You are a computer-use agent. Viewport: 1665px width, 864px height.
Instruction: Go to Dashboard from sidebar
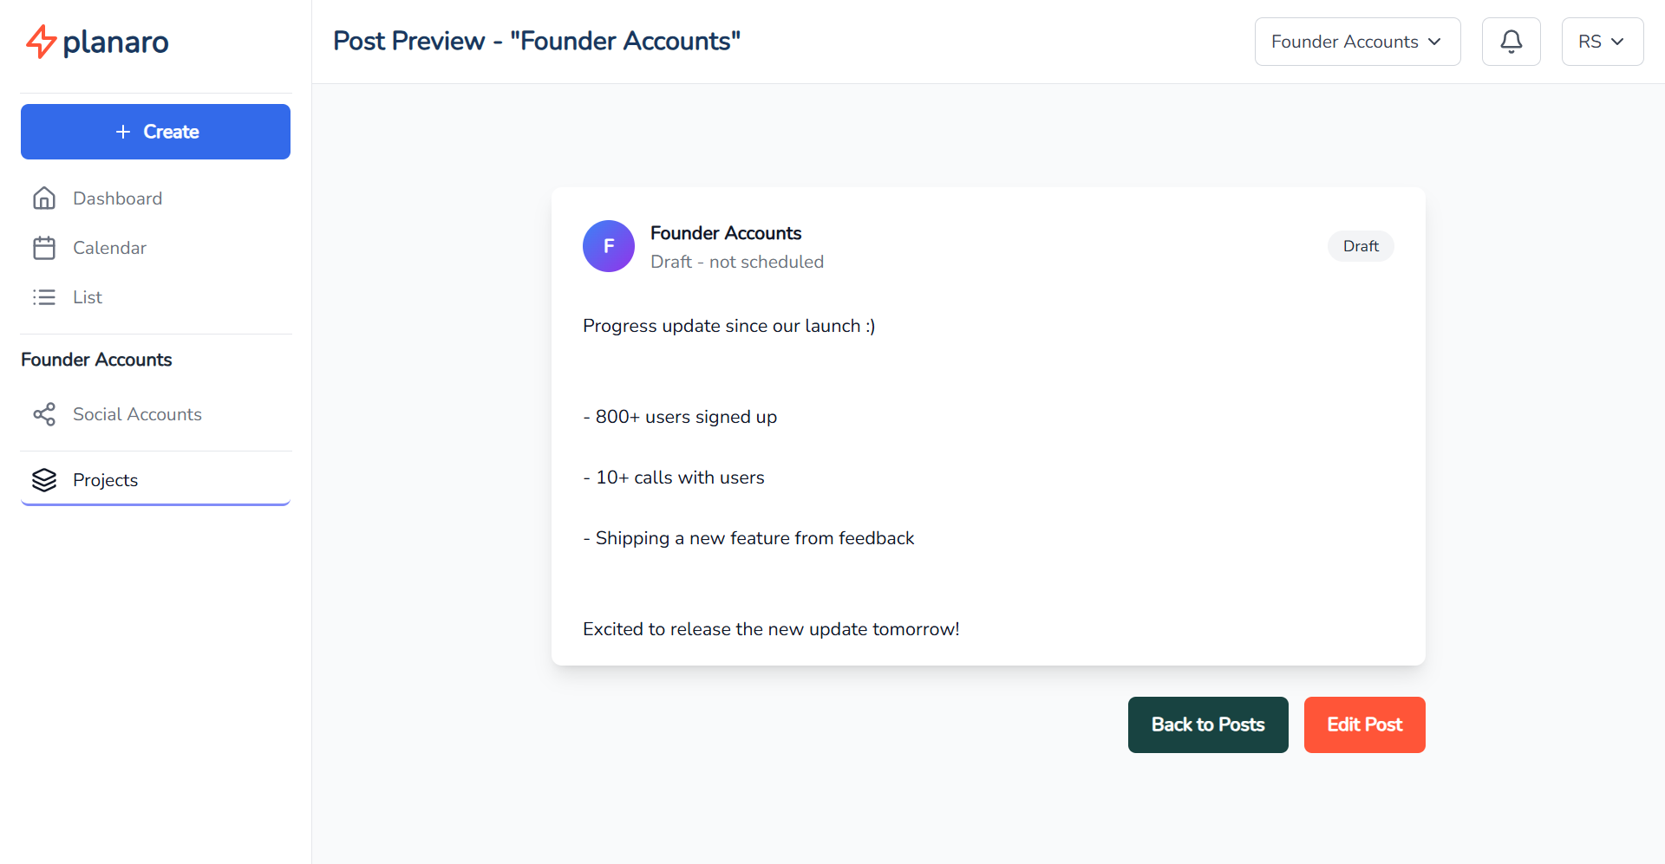coord(117,198)
